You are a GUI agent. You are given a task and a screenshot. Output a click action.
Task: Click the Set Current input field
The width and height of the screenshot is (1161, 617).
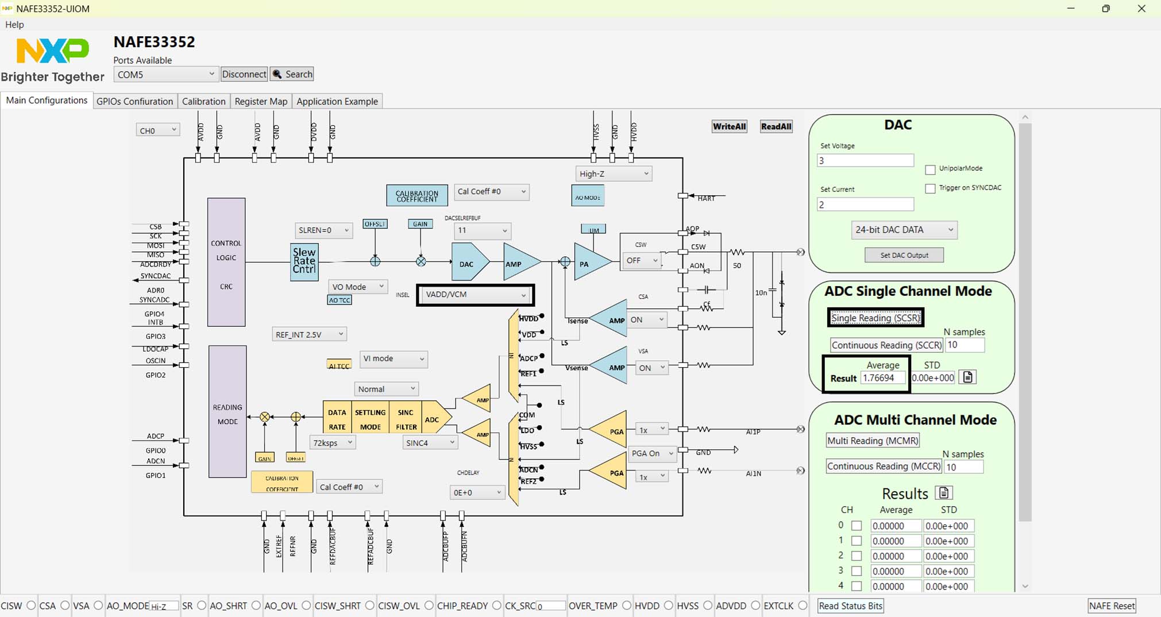click(865, 205)
